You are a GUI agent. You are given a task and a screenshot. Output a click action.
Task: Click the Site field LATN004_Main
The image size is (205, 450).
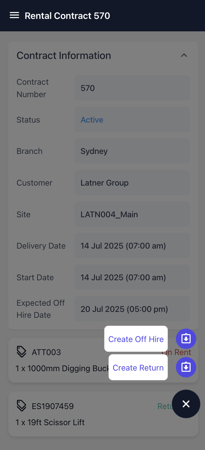click(x=132, y=214)
